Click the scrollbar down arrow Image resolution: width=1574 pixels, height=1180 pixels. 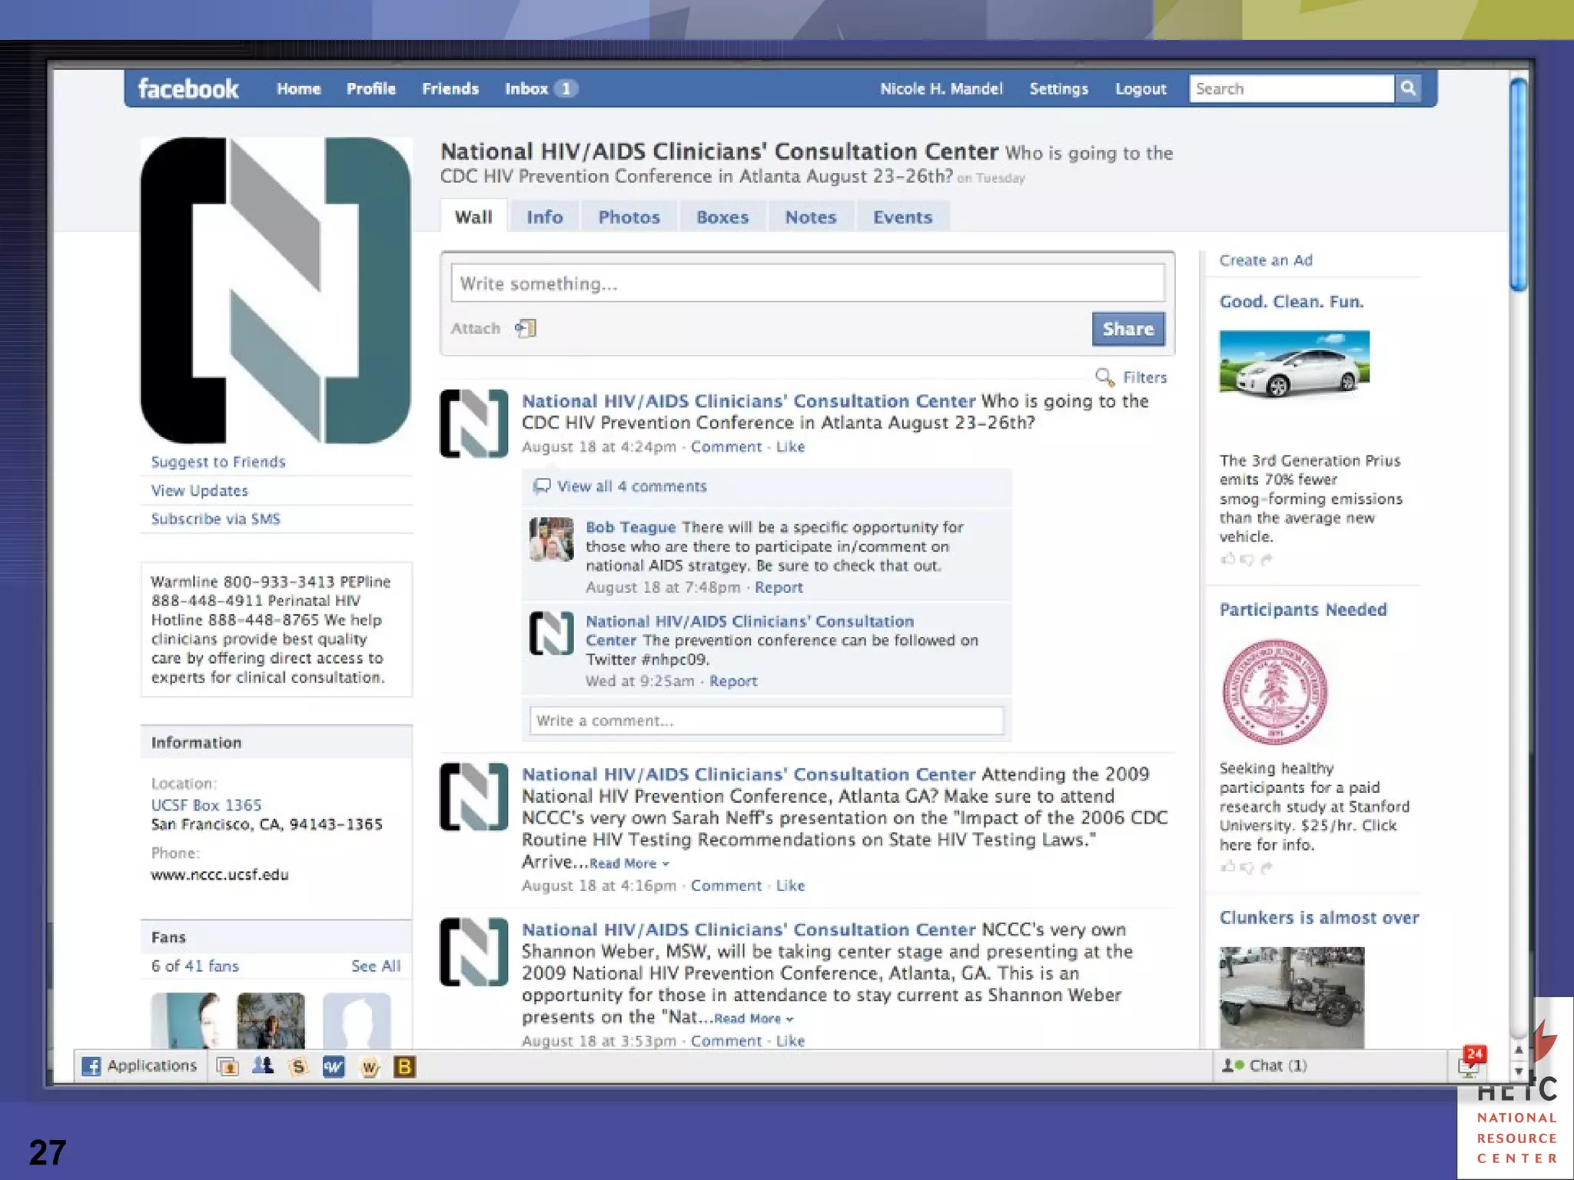[1518, 1071]
